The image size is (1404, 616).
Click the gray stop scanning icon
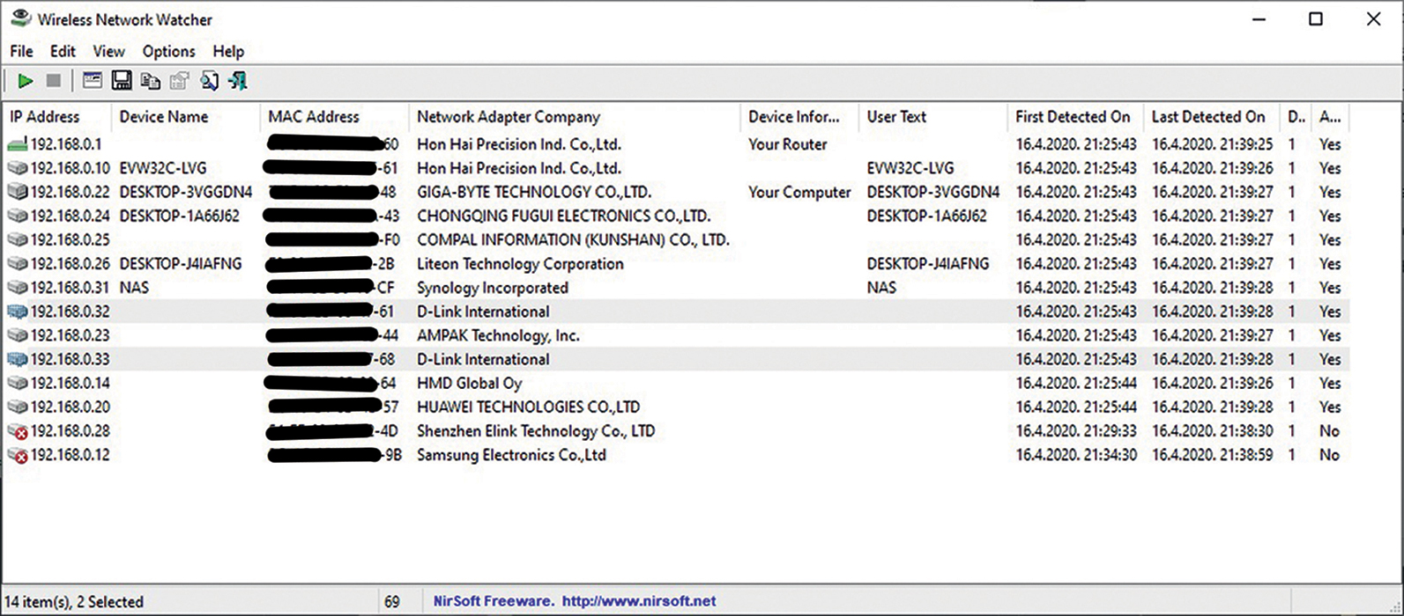(x=54, y=81)
